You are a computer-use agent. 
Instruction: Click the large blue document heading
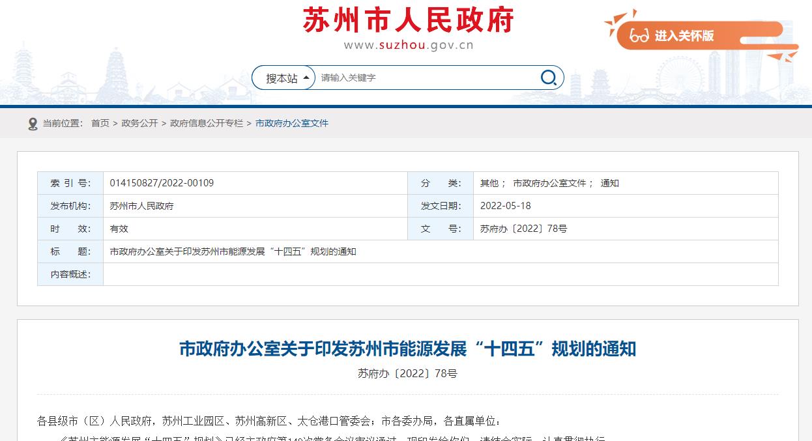click(x=407, y=349)
